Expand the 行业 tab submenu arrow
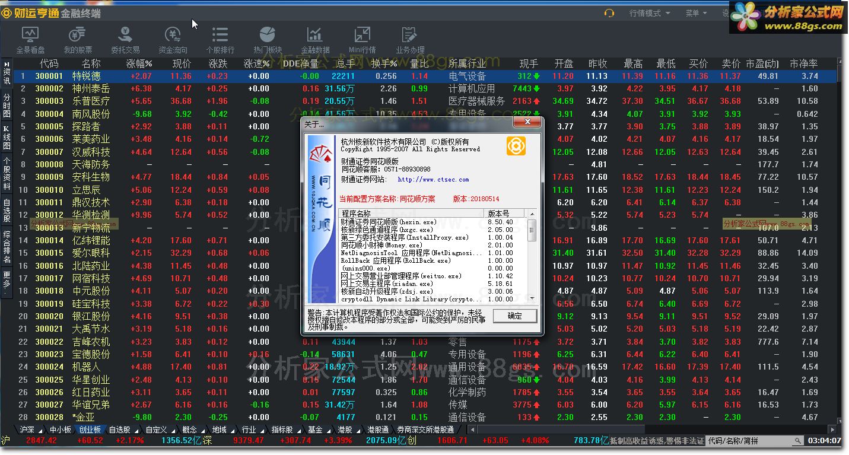Image resolution: width=849 pixels, height=455 pixels. point(262,430)
